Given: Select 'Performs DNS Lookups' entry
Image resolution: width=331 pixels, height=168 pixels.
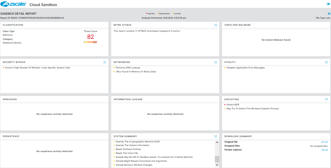Looking at the screenshot, I should [x=128, y=68].
